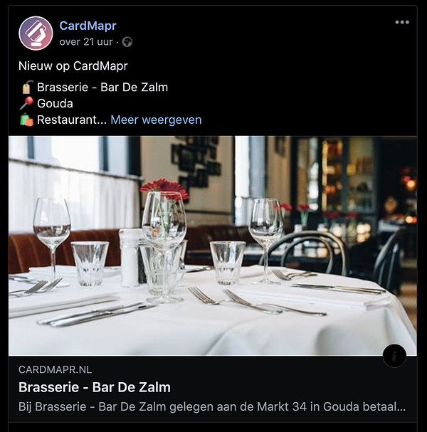Click the white salt shaker in the photo

pos(130,258)
